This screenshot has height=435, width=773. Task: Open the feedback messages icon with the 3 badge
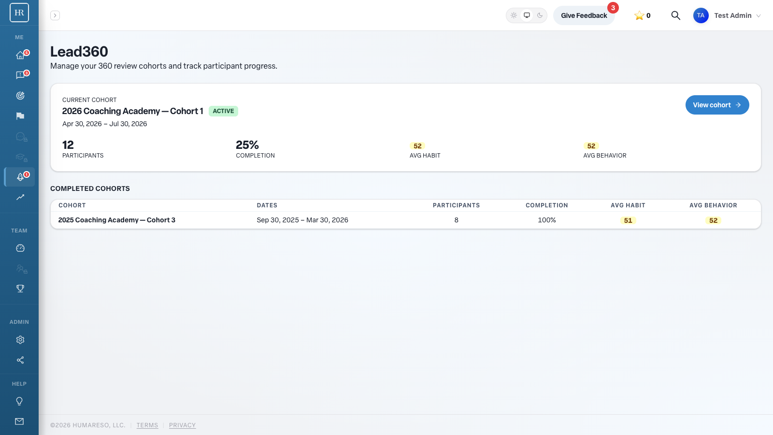click(x=20, y=75)
